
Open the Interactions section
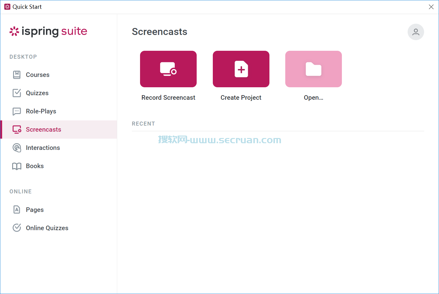click(x=59, y=148)
